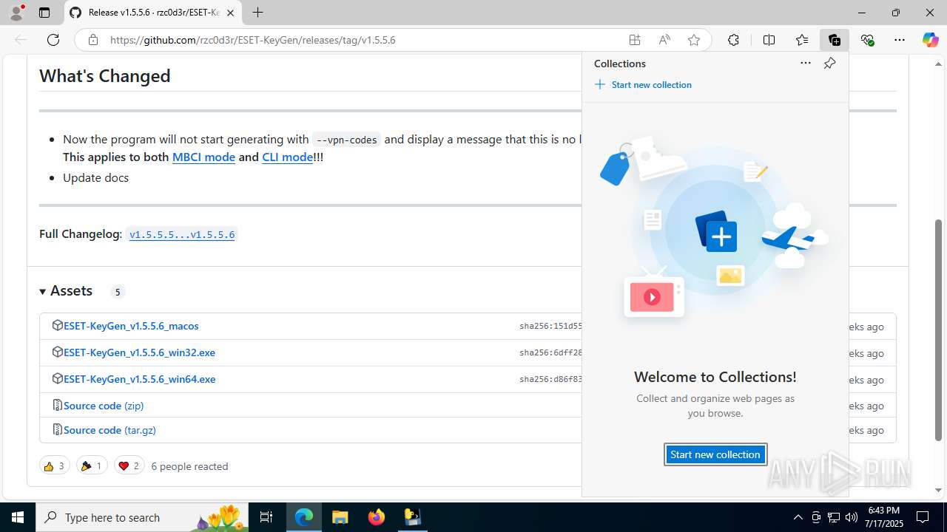Click scrollbar down arrow
The image size is (947, 532).
pos(939,490)
